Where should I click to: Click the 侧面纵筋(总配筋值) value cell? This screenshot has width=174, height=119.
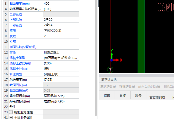61,47
